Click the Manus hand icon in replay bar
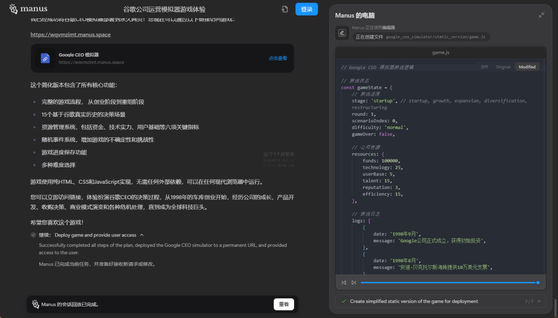 point(35,304)
